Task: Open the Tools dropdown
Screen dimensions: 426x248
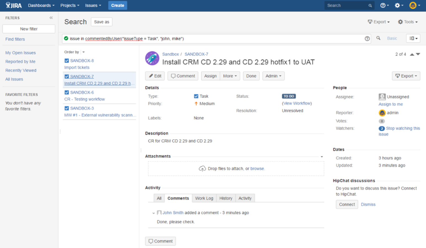Action: [408, 22]
